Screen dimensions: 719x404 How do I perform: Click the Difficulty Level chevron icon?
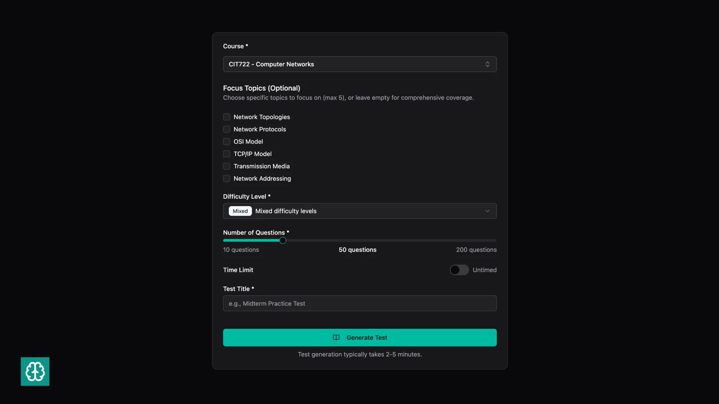point(487,211)
